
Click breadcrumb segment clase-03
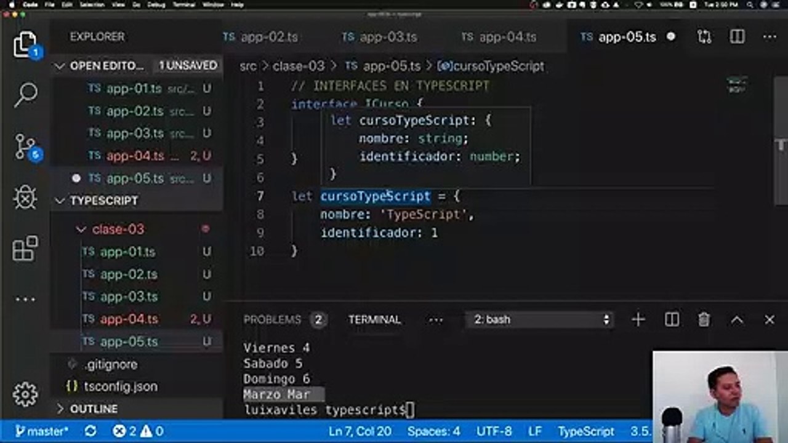tap(299, 66)
